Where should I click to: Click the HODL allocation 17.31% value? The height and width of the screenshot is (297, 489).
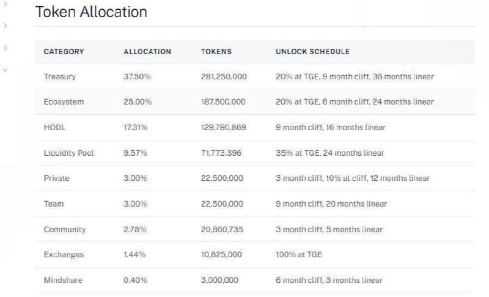coord(136,128)
